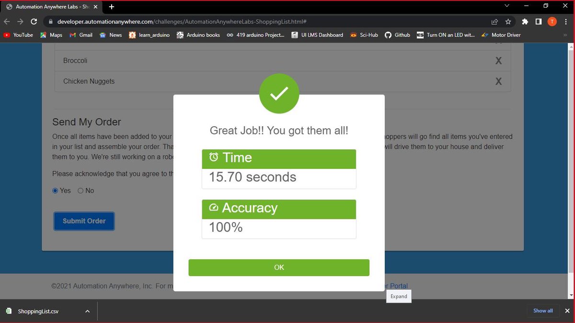
Task: Open a new tab with plus button
Action: click(x=112, y=7)
